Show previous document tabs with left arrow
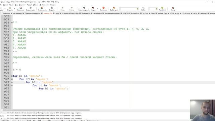The image size is (215, 121). [2, 13]
